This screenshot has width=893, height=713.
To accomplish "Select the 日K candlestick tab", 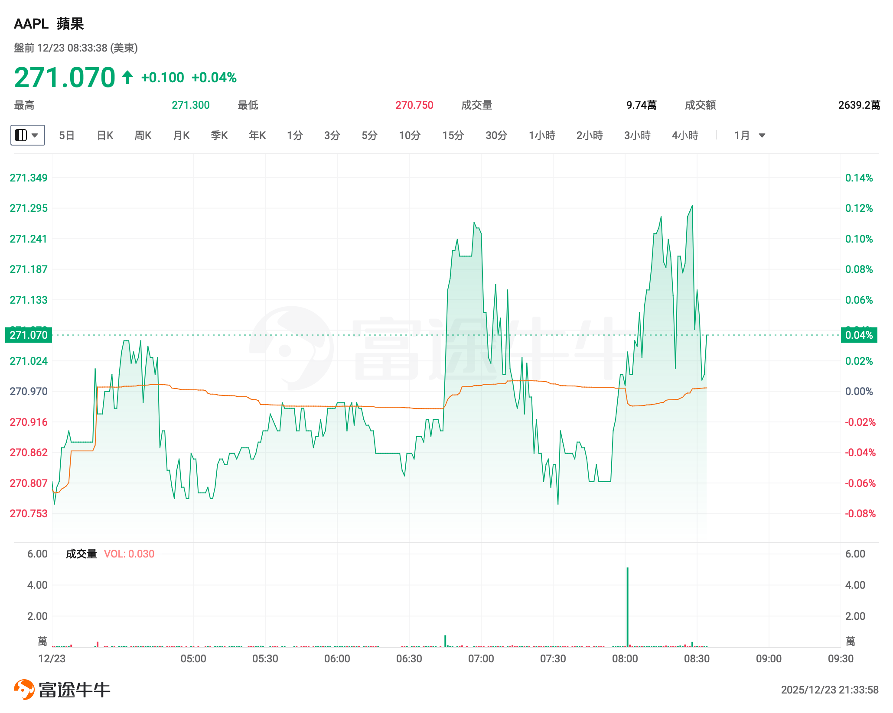I will (105, 136).
